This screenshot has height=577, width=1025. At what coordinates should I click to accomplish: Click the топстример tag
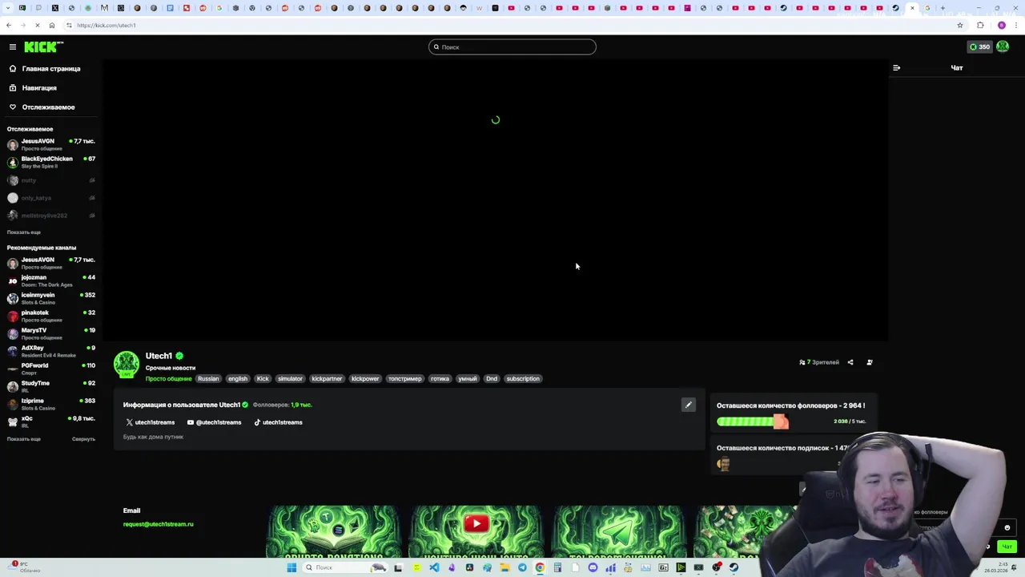pyautogui.click(x=405, y=379)
